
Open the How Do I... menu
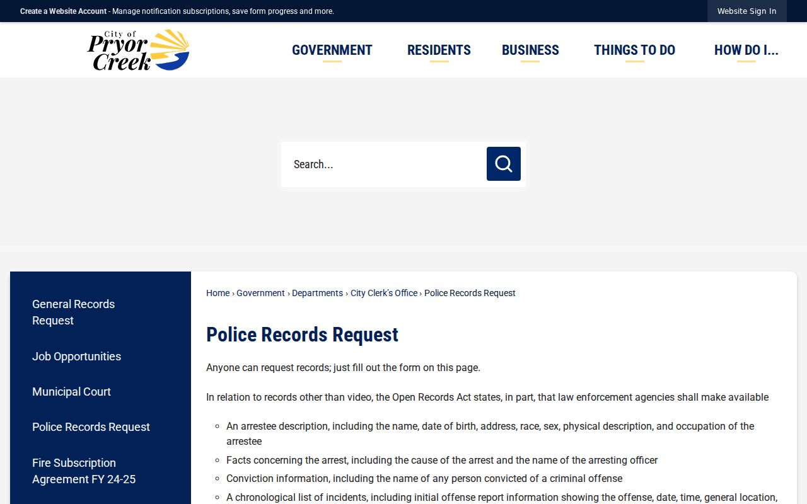coord(746,50)
